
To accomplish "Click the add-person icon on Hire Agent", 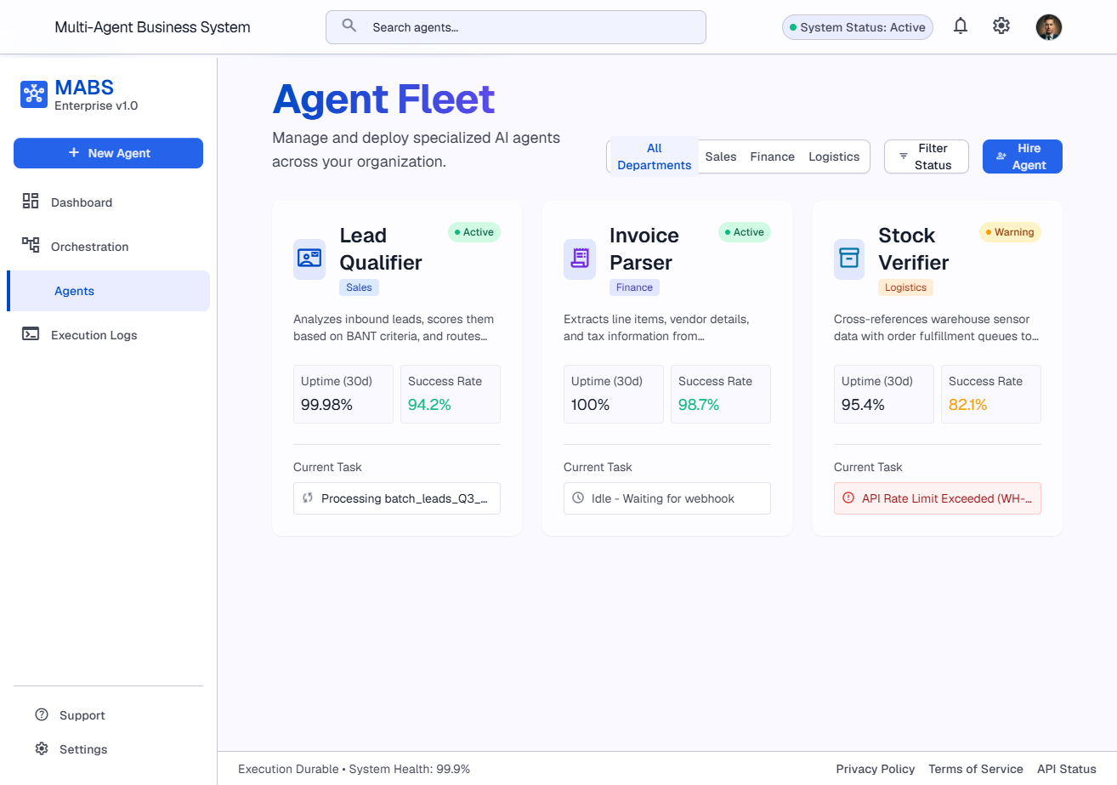I will [x=1001, y=156].
